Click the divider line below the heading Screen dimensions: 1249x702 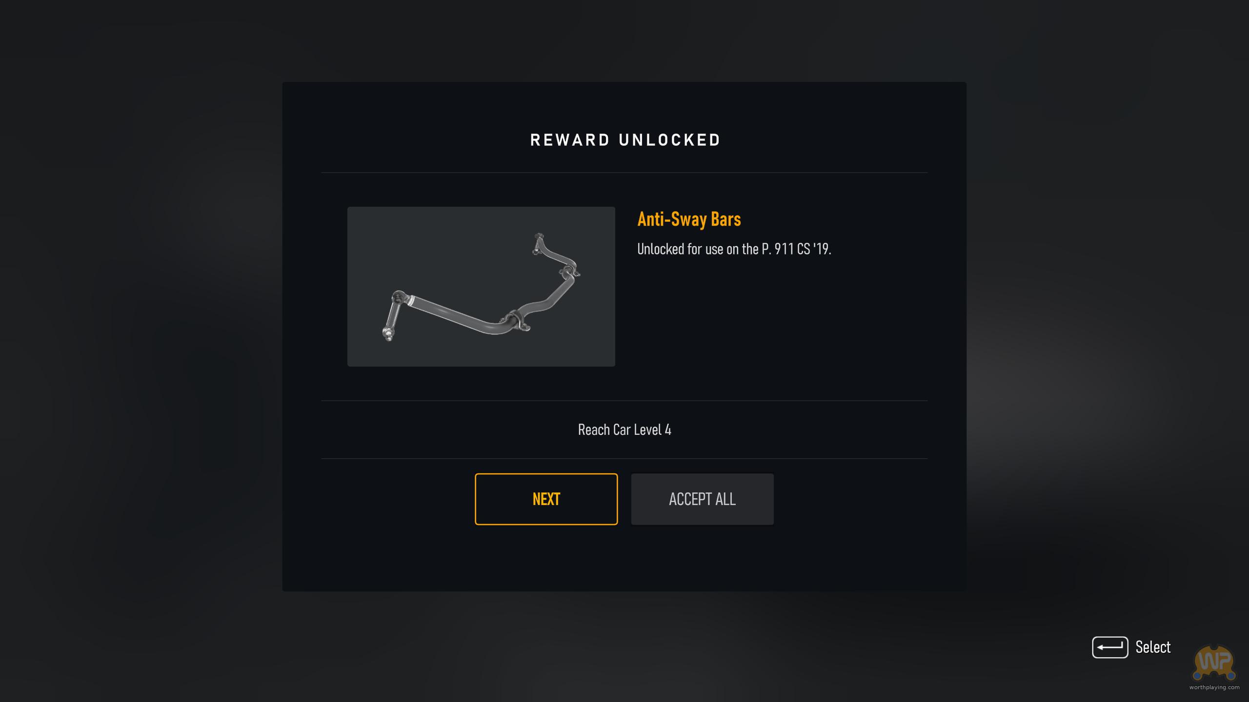(x=624, y=173)
